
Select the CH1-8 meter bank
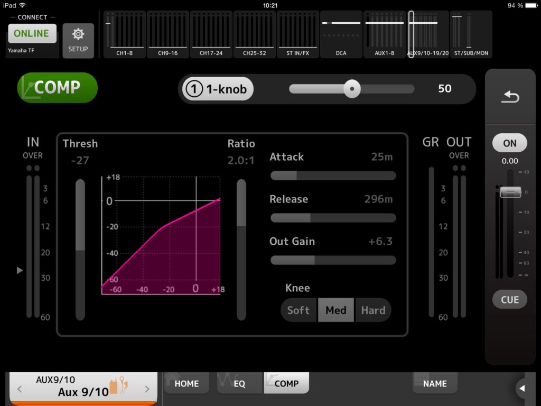125,34
